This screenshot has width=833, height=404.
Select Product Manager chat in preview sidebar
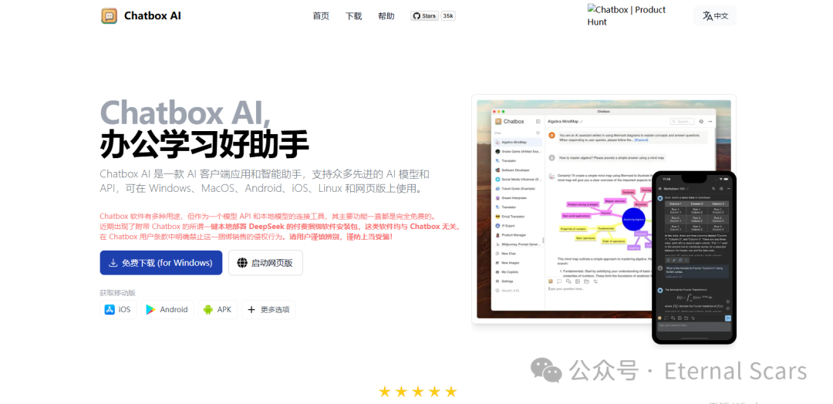coord(518,234)
